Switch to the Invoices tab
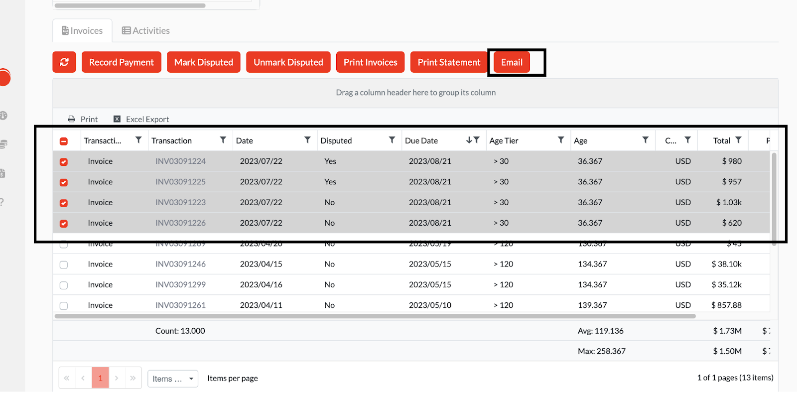 pos(82,30)
